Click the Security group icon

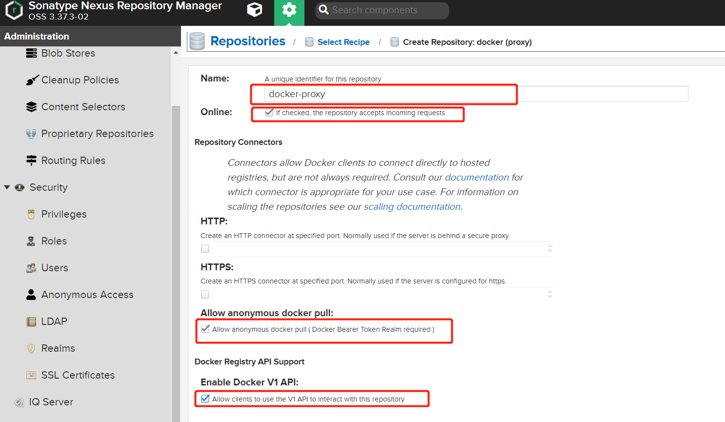pyautogui.click(x=20, y=187)
